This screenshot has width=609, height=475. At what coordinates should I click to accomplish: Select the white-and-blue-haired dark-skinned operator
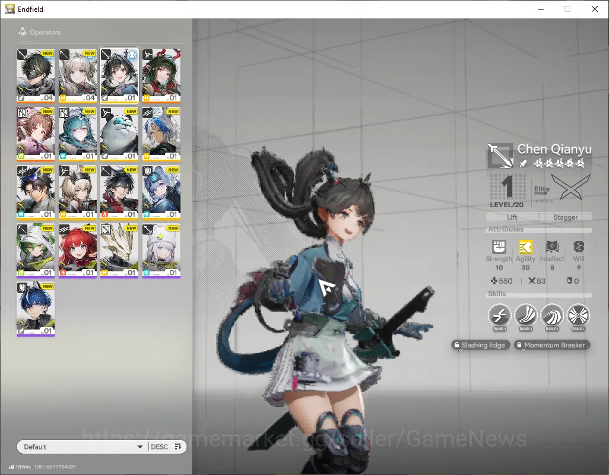161,134
